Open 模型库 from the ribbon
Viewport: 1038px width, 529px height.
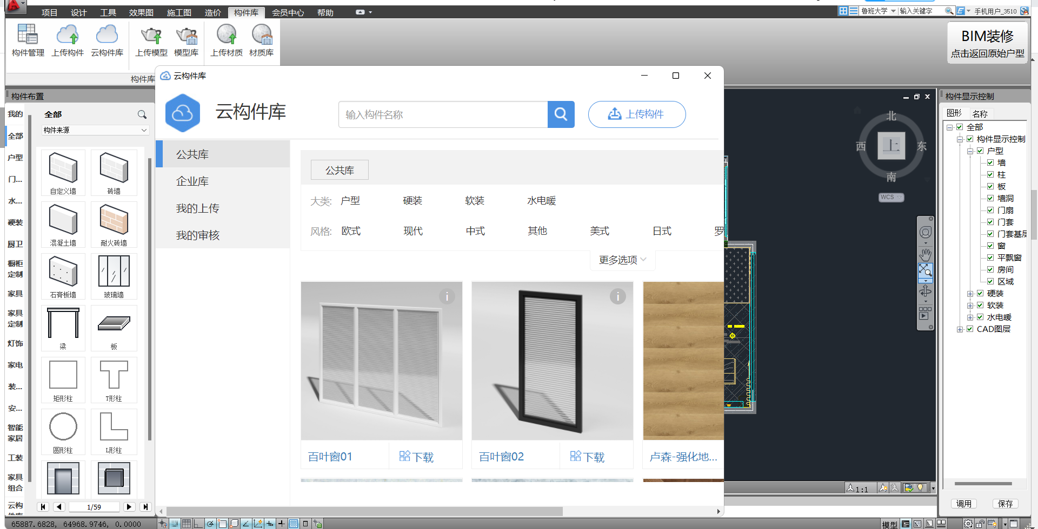tap(186, 40)
